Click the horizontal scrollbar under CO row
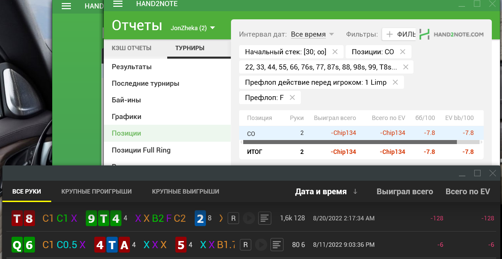This screenshot has width=502, height=259. 350,142
